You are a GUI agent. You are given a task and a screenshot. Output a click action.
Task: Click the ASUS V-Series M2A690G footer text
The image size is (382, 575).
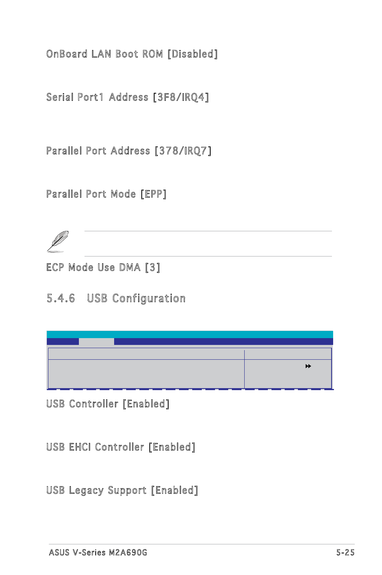pyautogui.click(x=98, y=553)
